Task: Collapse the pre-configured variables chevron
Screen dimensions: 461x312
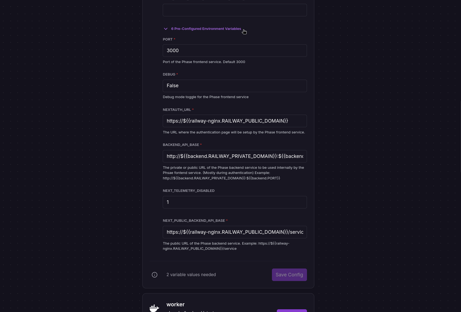Action: (x=165, y=29)
